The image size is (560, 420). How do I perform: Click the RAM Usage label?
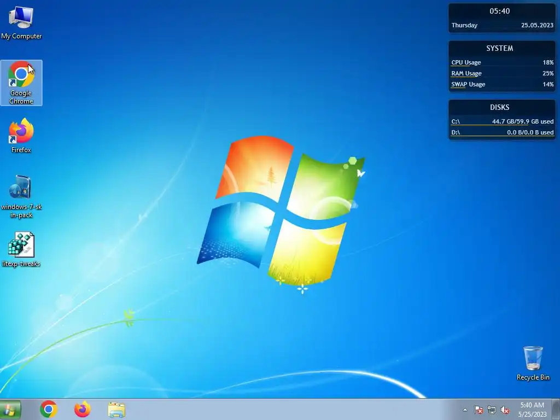[466, 74]
